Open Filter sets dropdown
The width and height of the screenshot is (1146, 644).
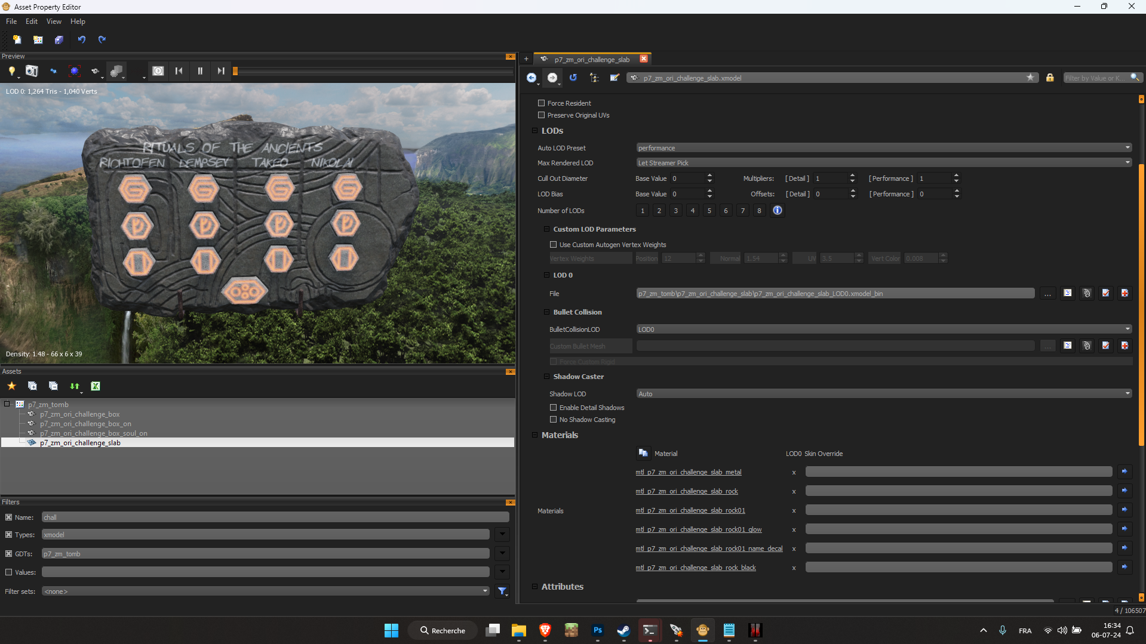pos(266,591)
